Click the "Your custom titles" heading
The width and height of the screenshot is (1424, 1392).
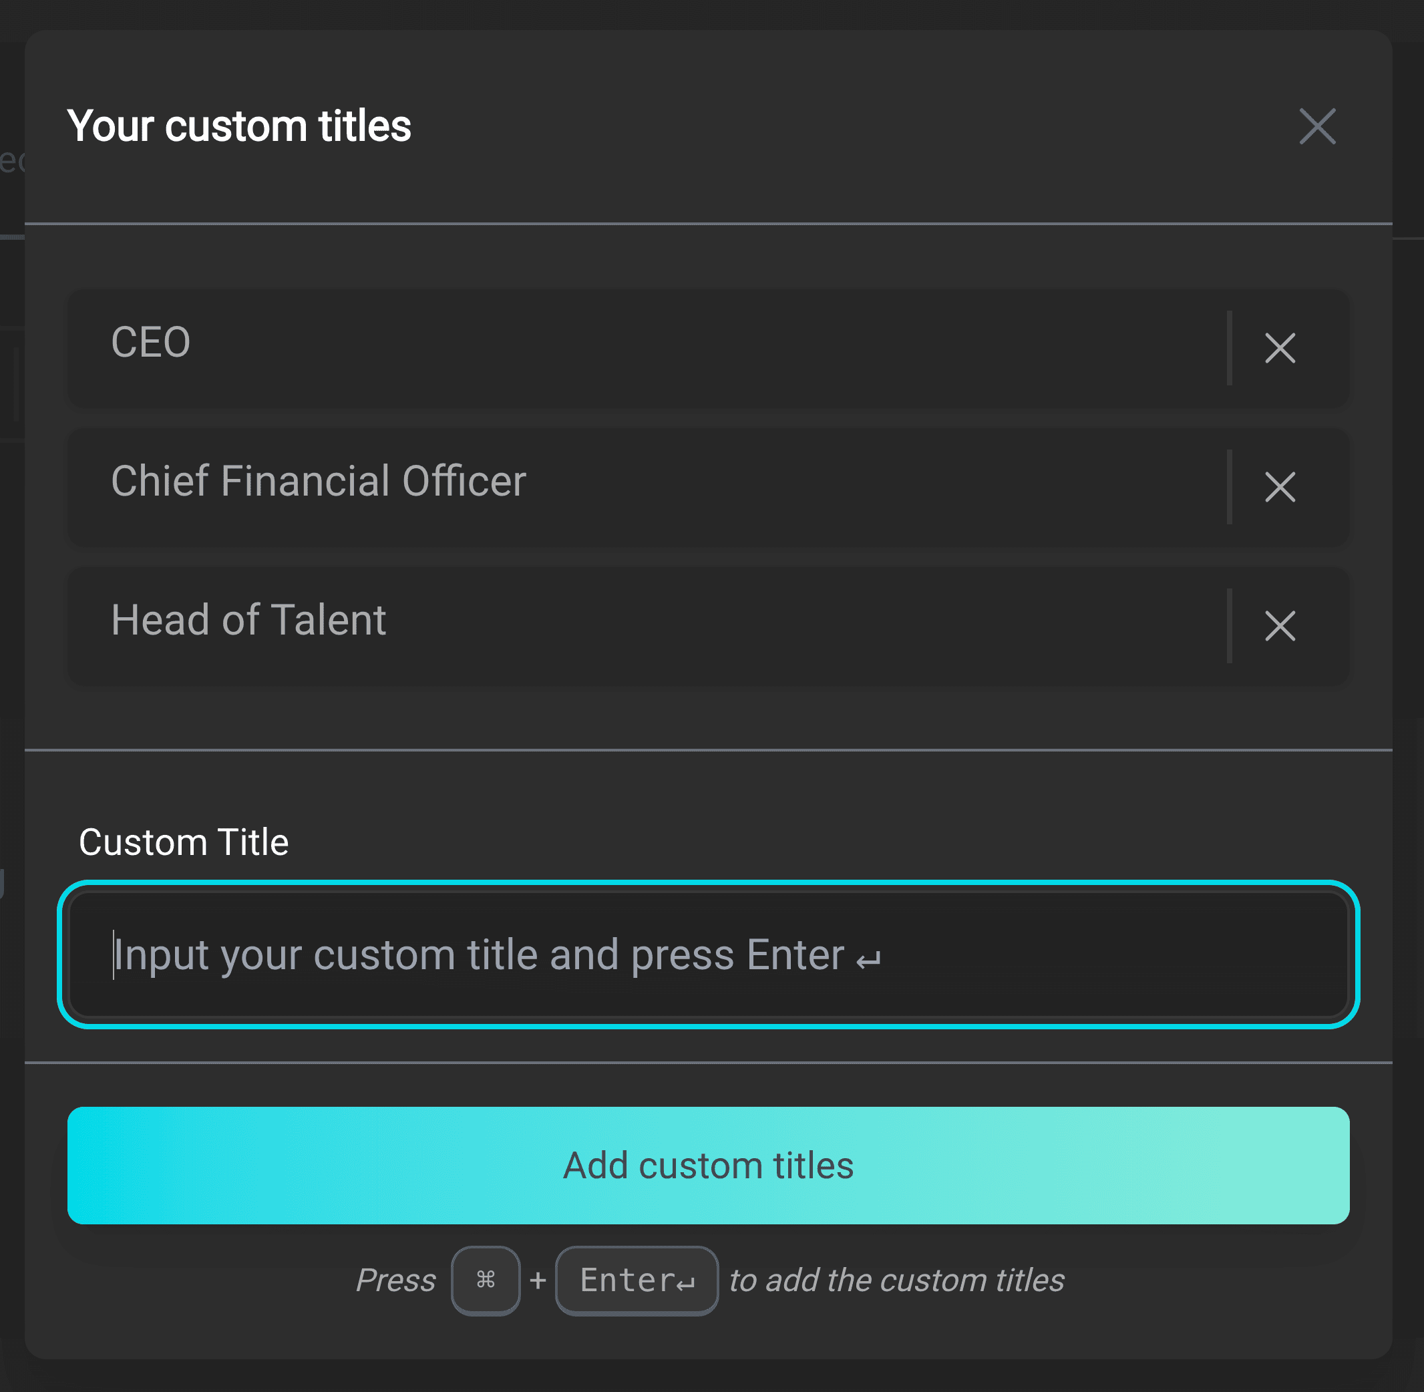coord(239,126)
